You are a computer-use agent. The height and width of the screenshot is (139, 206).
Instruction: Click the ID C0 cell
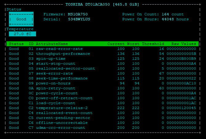(x=31, y=98)
